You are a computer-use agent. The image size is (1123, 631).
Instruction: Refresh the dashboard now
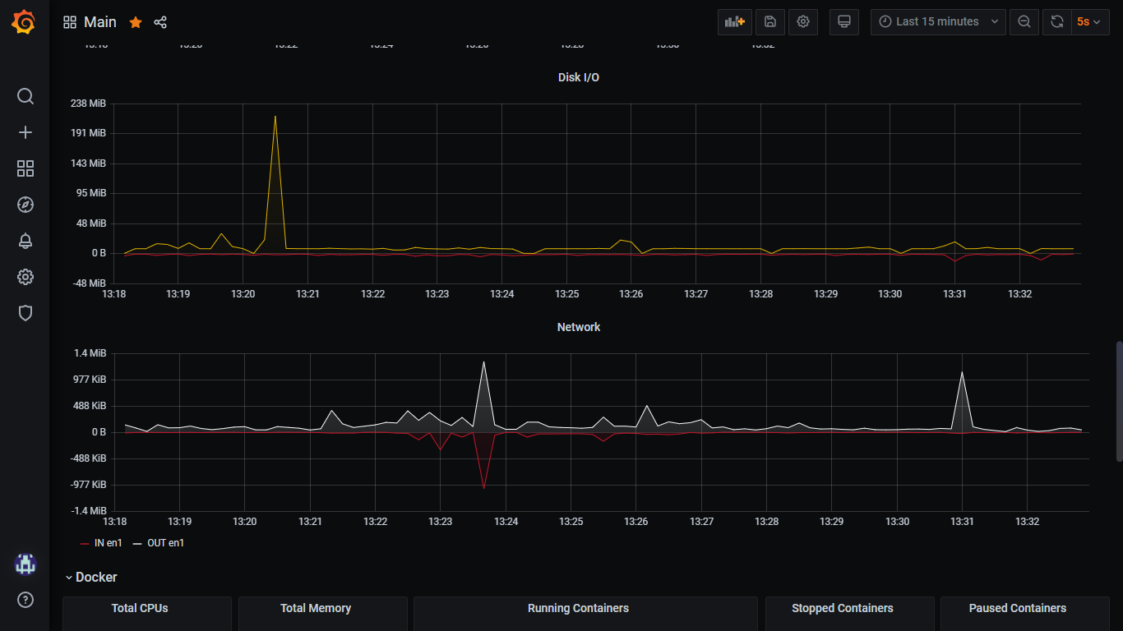pyautogui.click(x=1056, y=22)
